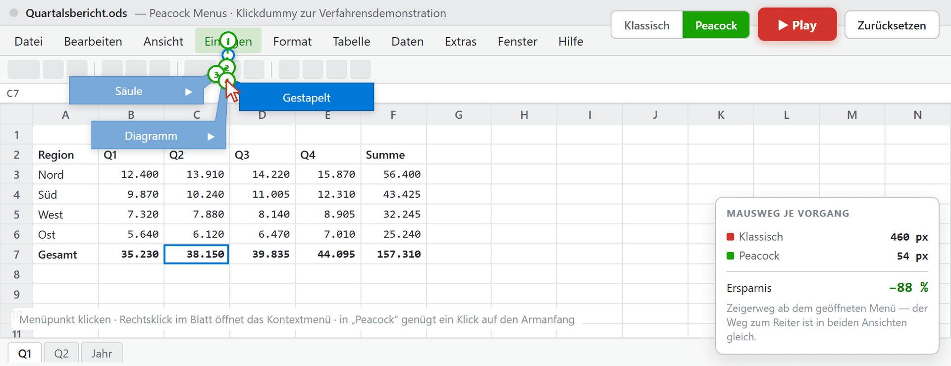Open the Tabelle menu

click(x=351, y=42)
